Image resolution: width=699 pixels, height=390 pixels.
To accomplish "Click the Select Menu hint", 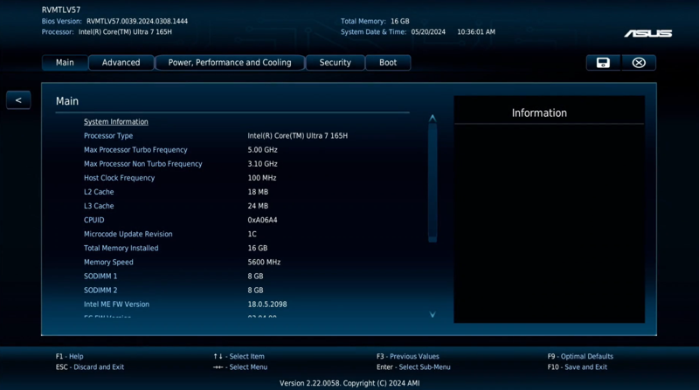I will 240,367.
